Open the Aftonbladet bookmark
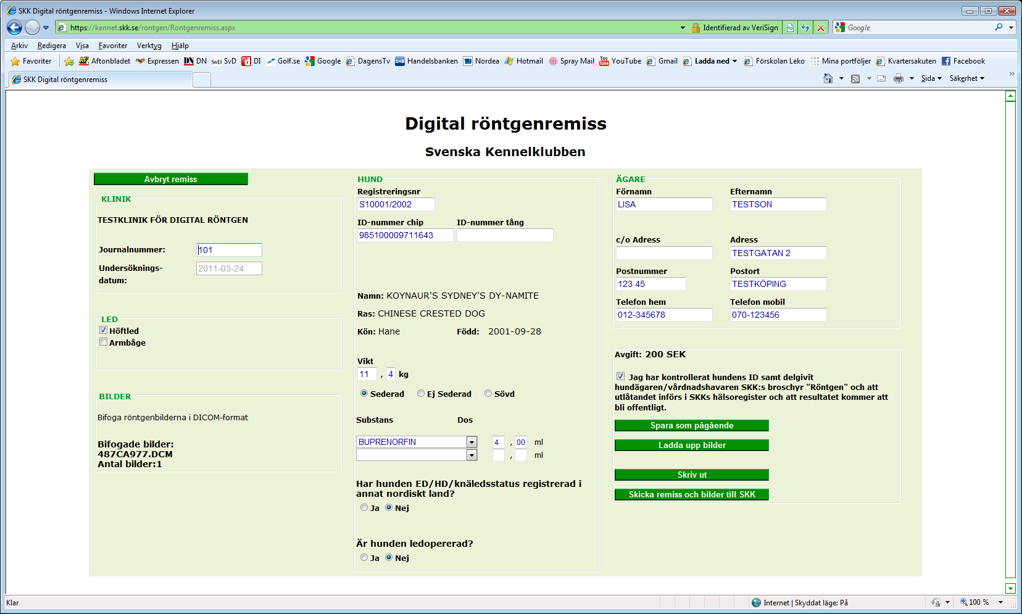The width and height of the screenshot is (1022, 614). pos(104,61)
